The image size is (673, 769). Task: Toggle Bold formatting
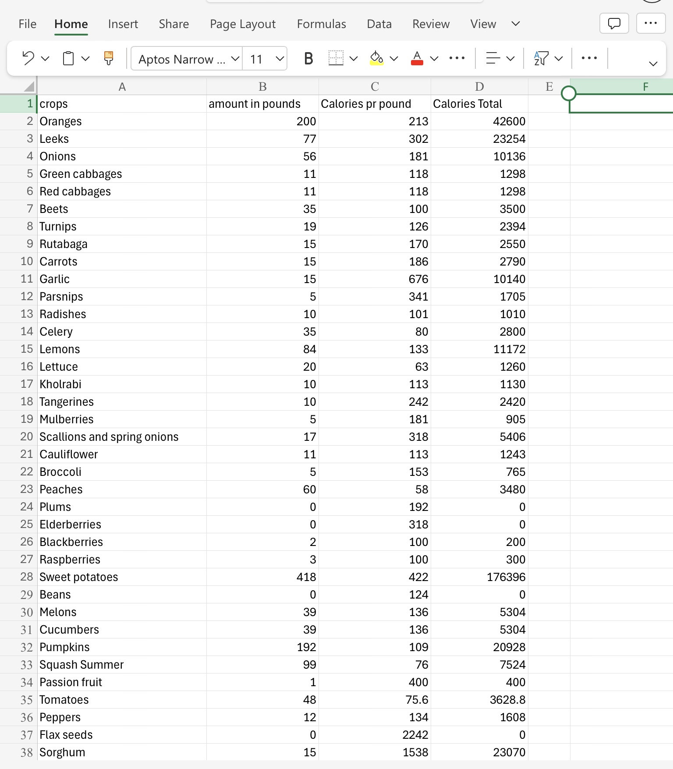point(308,58)
